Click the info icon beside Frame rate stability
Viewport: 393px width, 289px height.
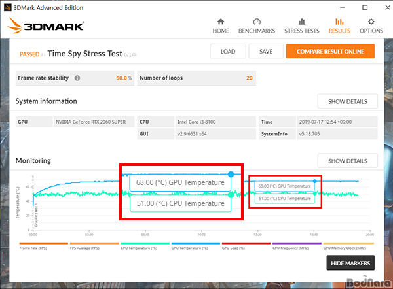[77, 78]
